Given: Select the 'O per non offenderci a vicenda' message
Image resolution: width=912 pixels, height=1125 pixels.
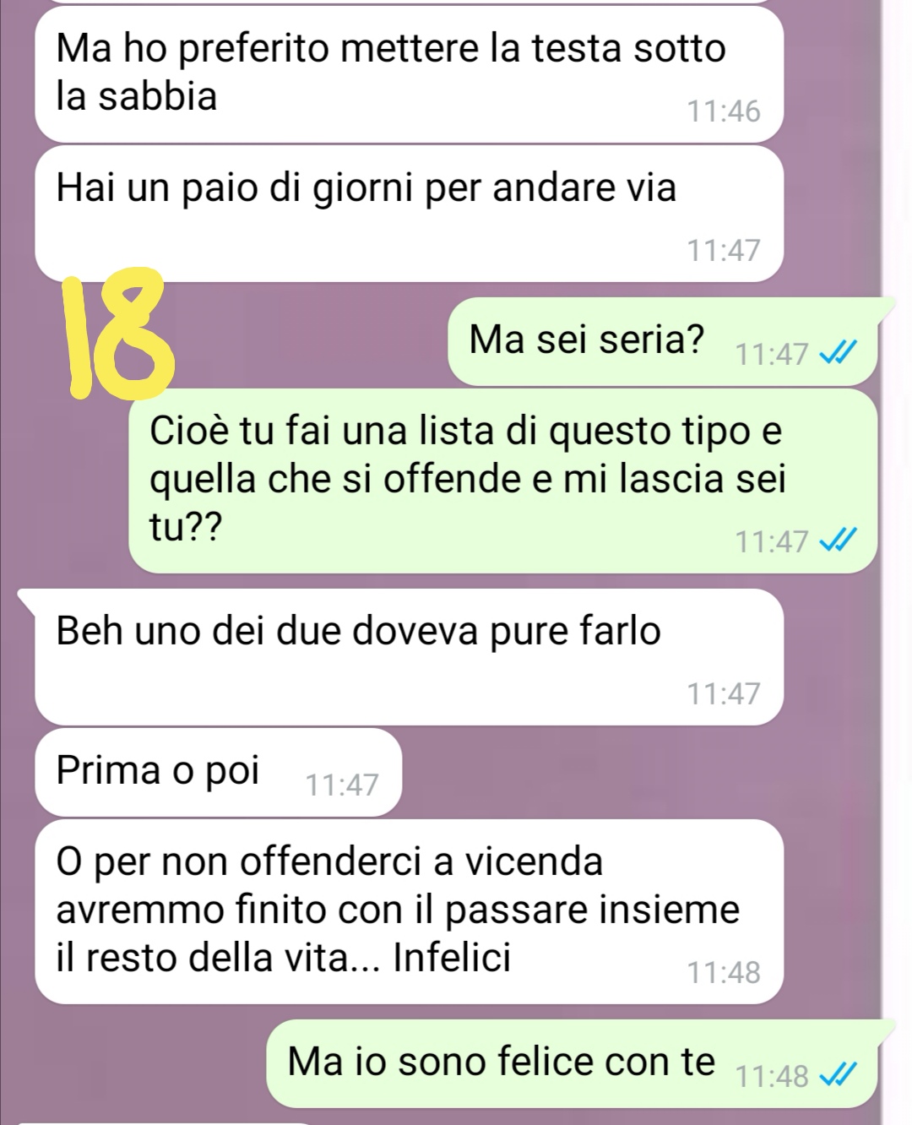Looking at the screenshot, I should 409,911.
